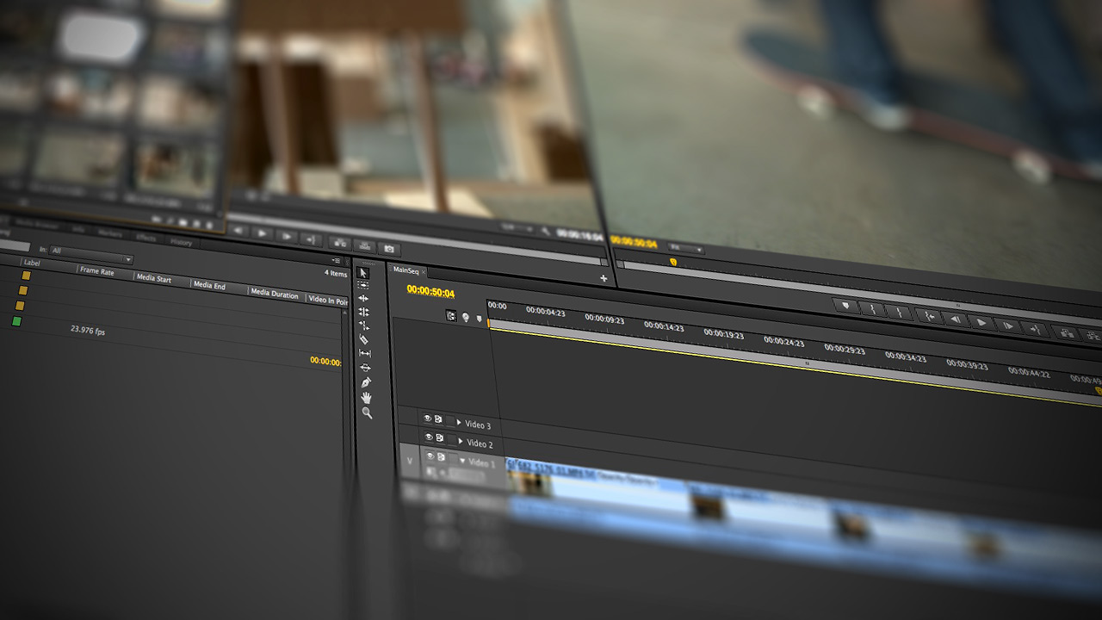Select the Hand tool
1102x620 pixels.
click(366, 397)
